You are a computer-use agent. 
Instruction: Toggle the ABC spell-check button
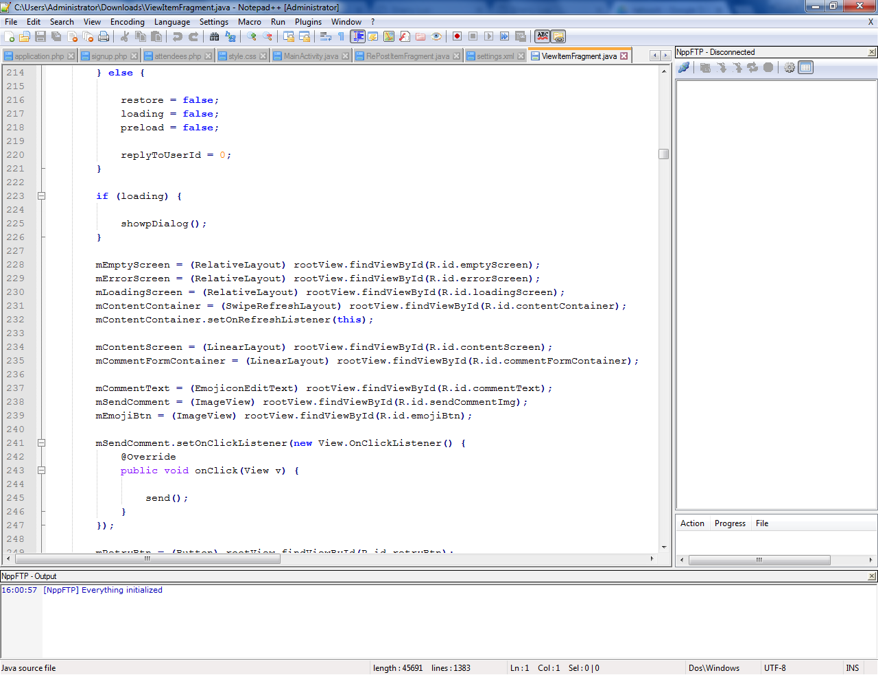[543, 36]
